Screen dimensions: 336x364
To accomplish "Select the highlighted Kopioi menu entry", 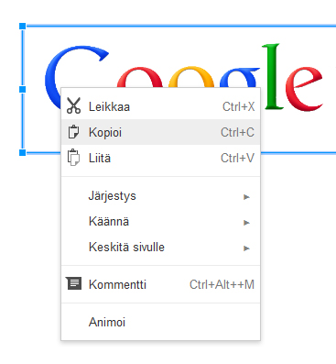I will click(x=161, y=132).
